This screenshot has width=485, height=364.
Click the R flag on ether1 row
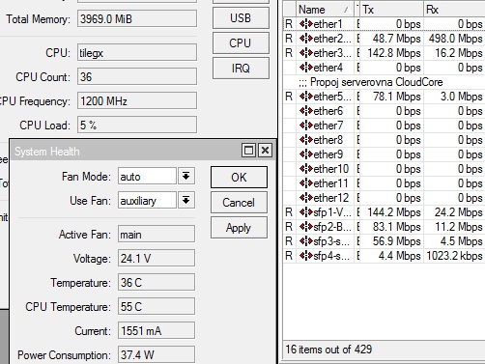pos(289,24)
